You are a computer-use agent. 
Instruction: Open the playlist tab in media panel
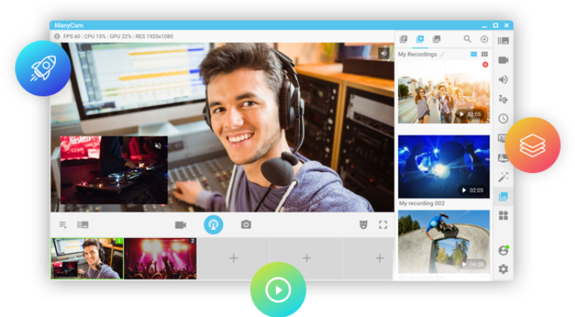pyautogui.click(x=403, y=39)
